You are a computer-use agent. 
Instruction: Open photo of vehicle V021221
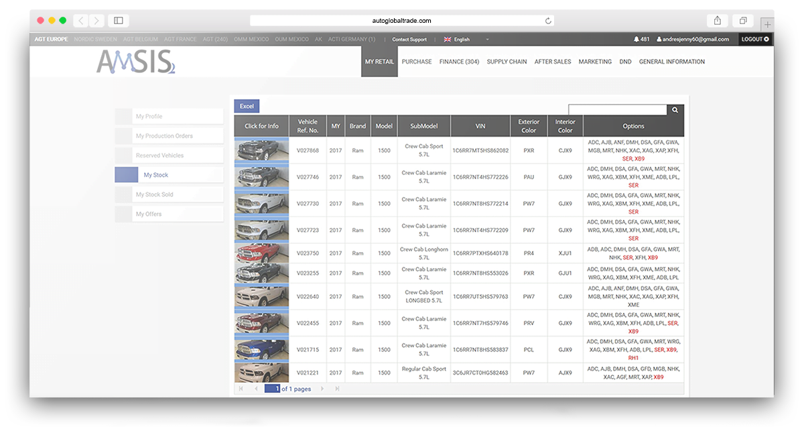pyautogui.click(x=261, y=373)
